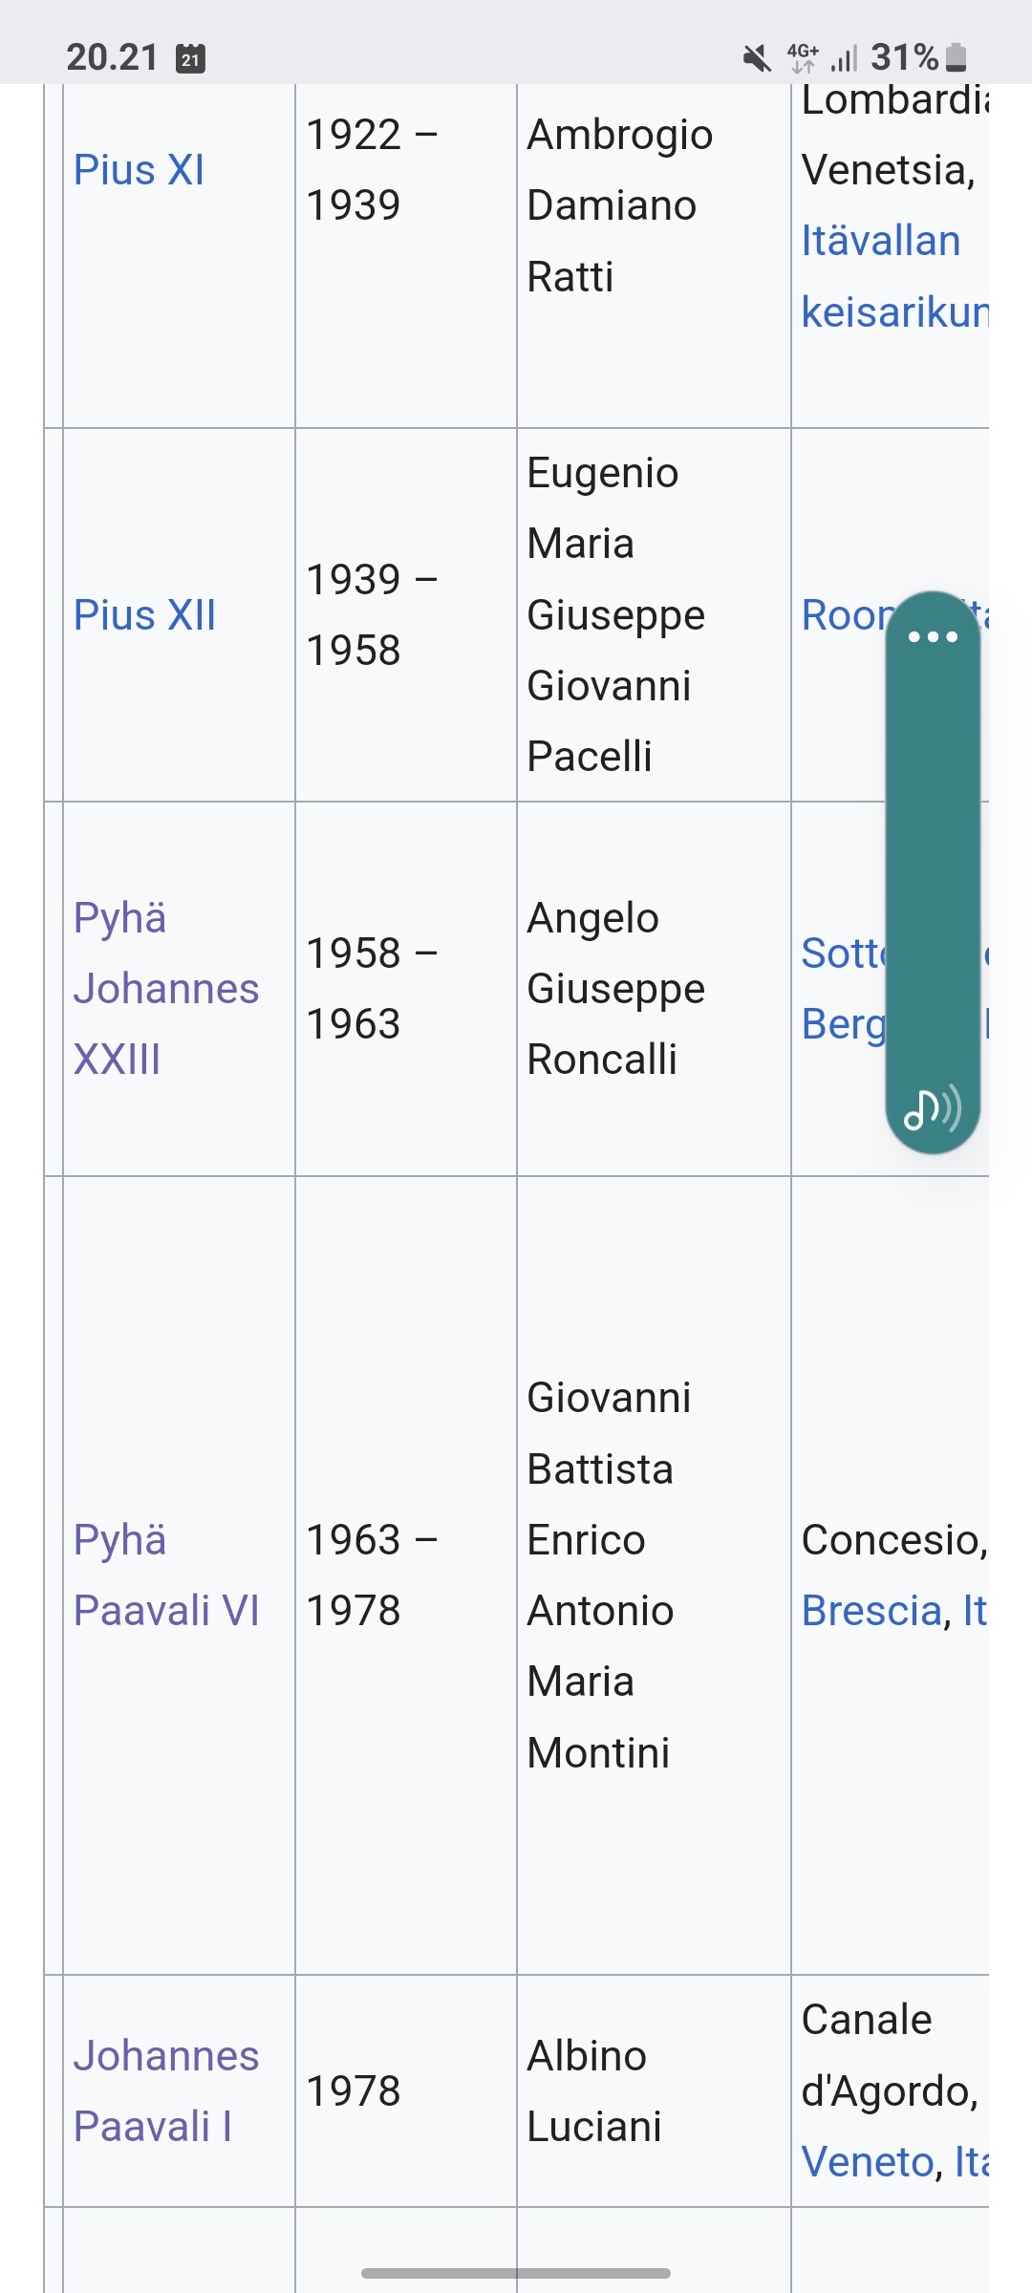This screenshot has width=1032, height=2293.
Task: Open the Pyhä Johannes XXIII link
Action: (166, 989)
